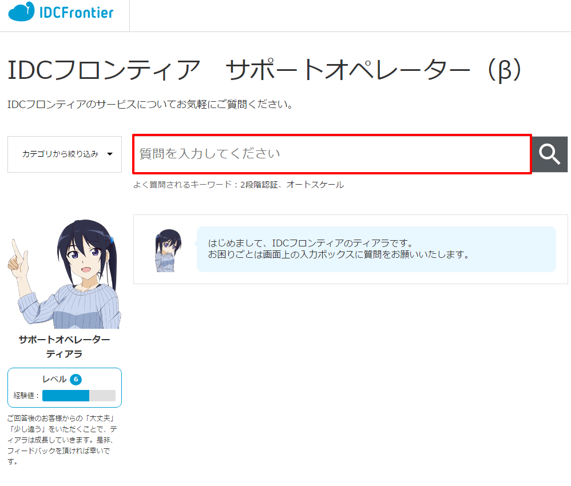Image resolution: width=571 pixels, height=486 pixels.
Task: Select the オートスケール keyword link
Action: (x=315, y=185)
